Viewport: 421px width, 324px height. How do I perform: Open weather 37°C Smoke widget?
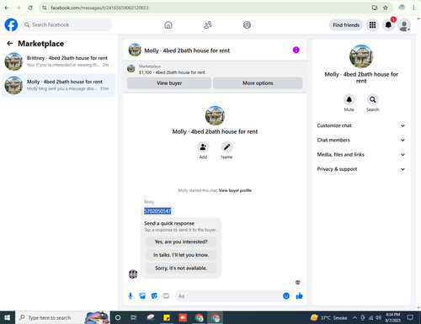329,317
